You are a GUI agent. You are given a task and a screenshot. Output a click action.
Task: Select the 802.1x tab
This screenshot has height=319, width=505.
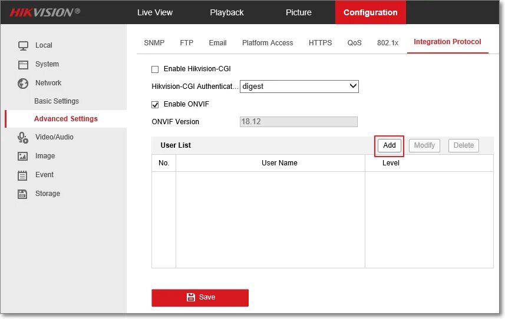tap(388, 43)
